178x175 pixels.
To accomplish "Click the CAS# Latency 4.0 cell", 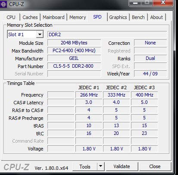I will coord(116,102).
